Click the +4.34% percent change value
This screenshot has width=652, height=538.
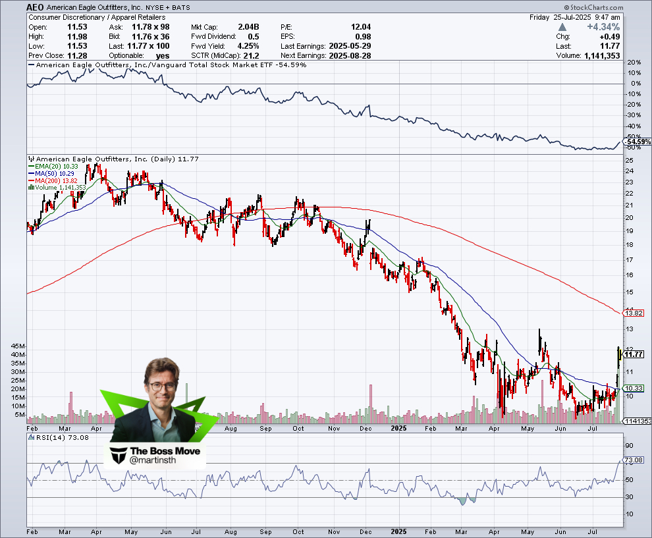point(603,27)
